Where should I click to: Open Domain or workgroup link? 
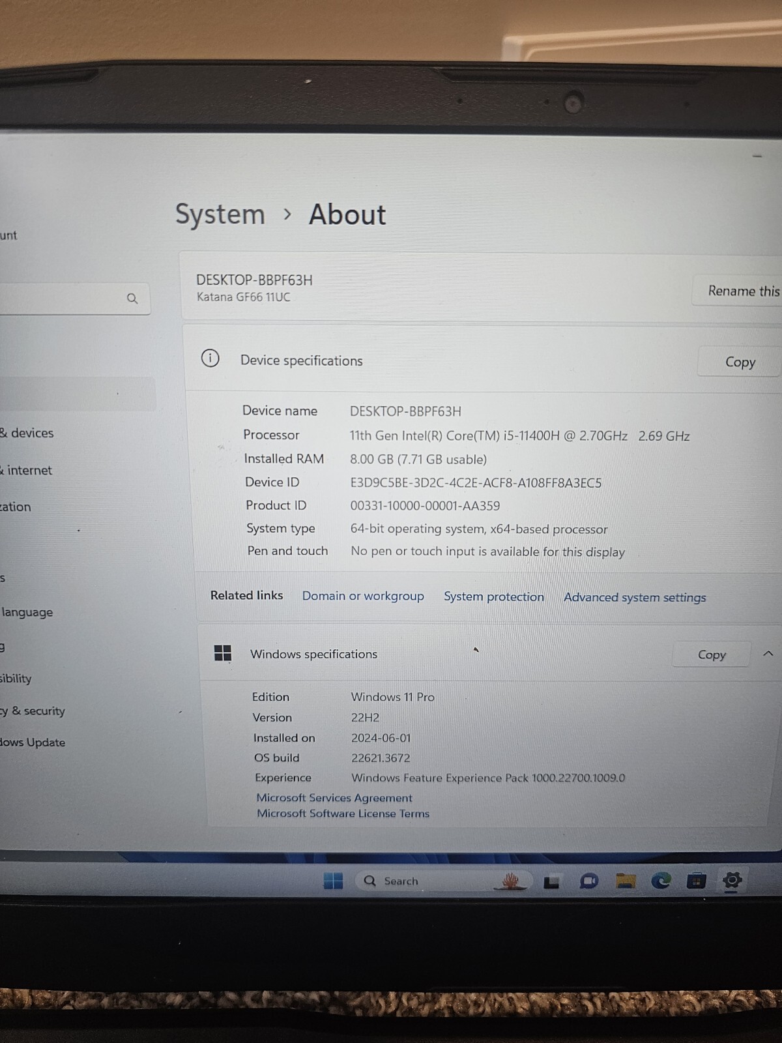point(363,596)
